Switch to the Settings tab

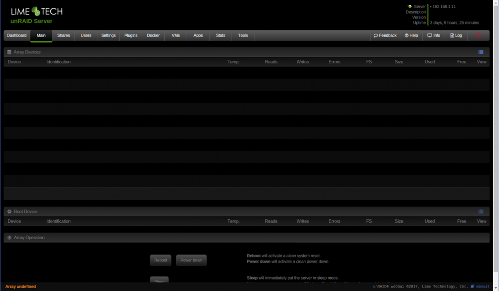[108, 35]
